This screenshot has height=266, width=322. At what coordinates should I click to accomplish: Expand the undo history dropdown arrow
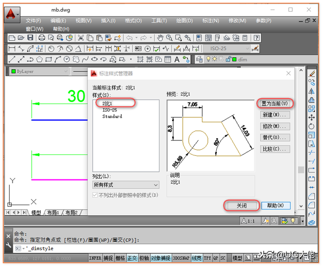pos(136,38)
